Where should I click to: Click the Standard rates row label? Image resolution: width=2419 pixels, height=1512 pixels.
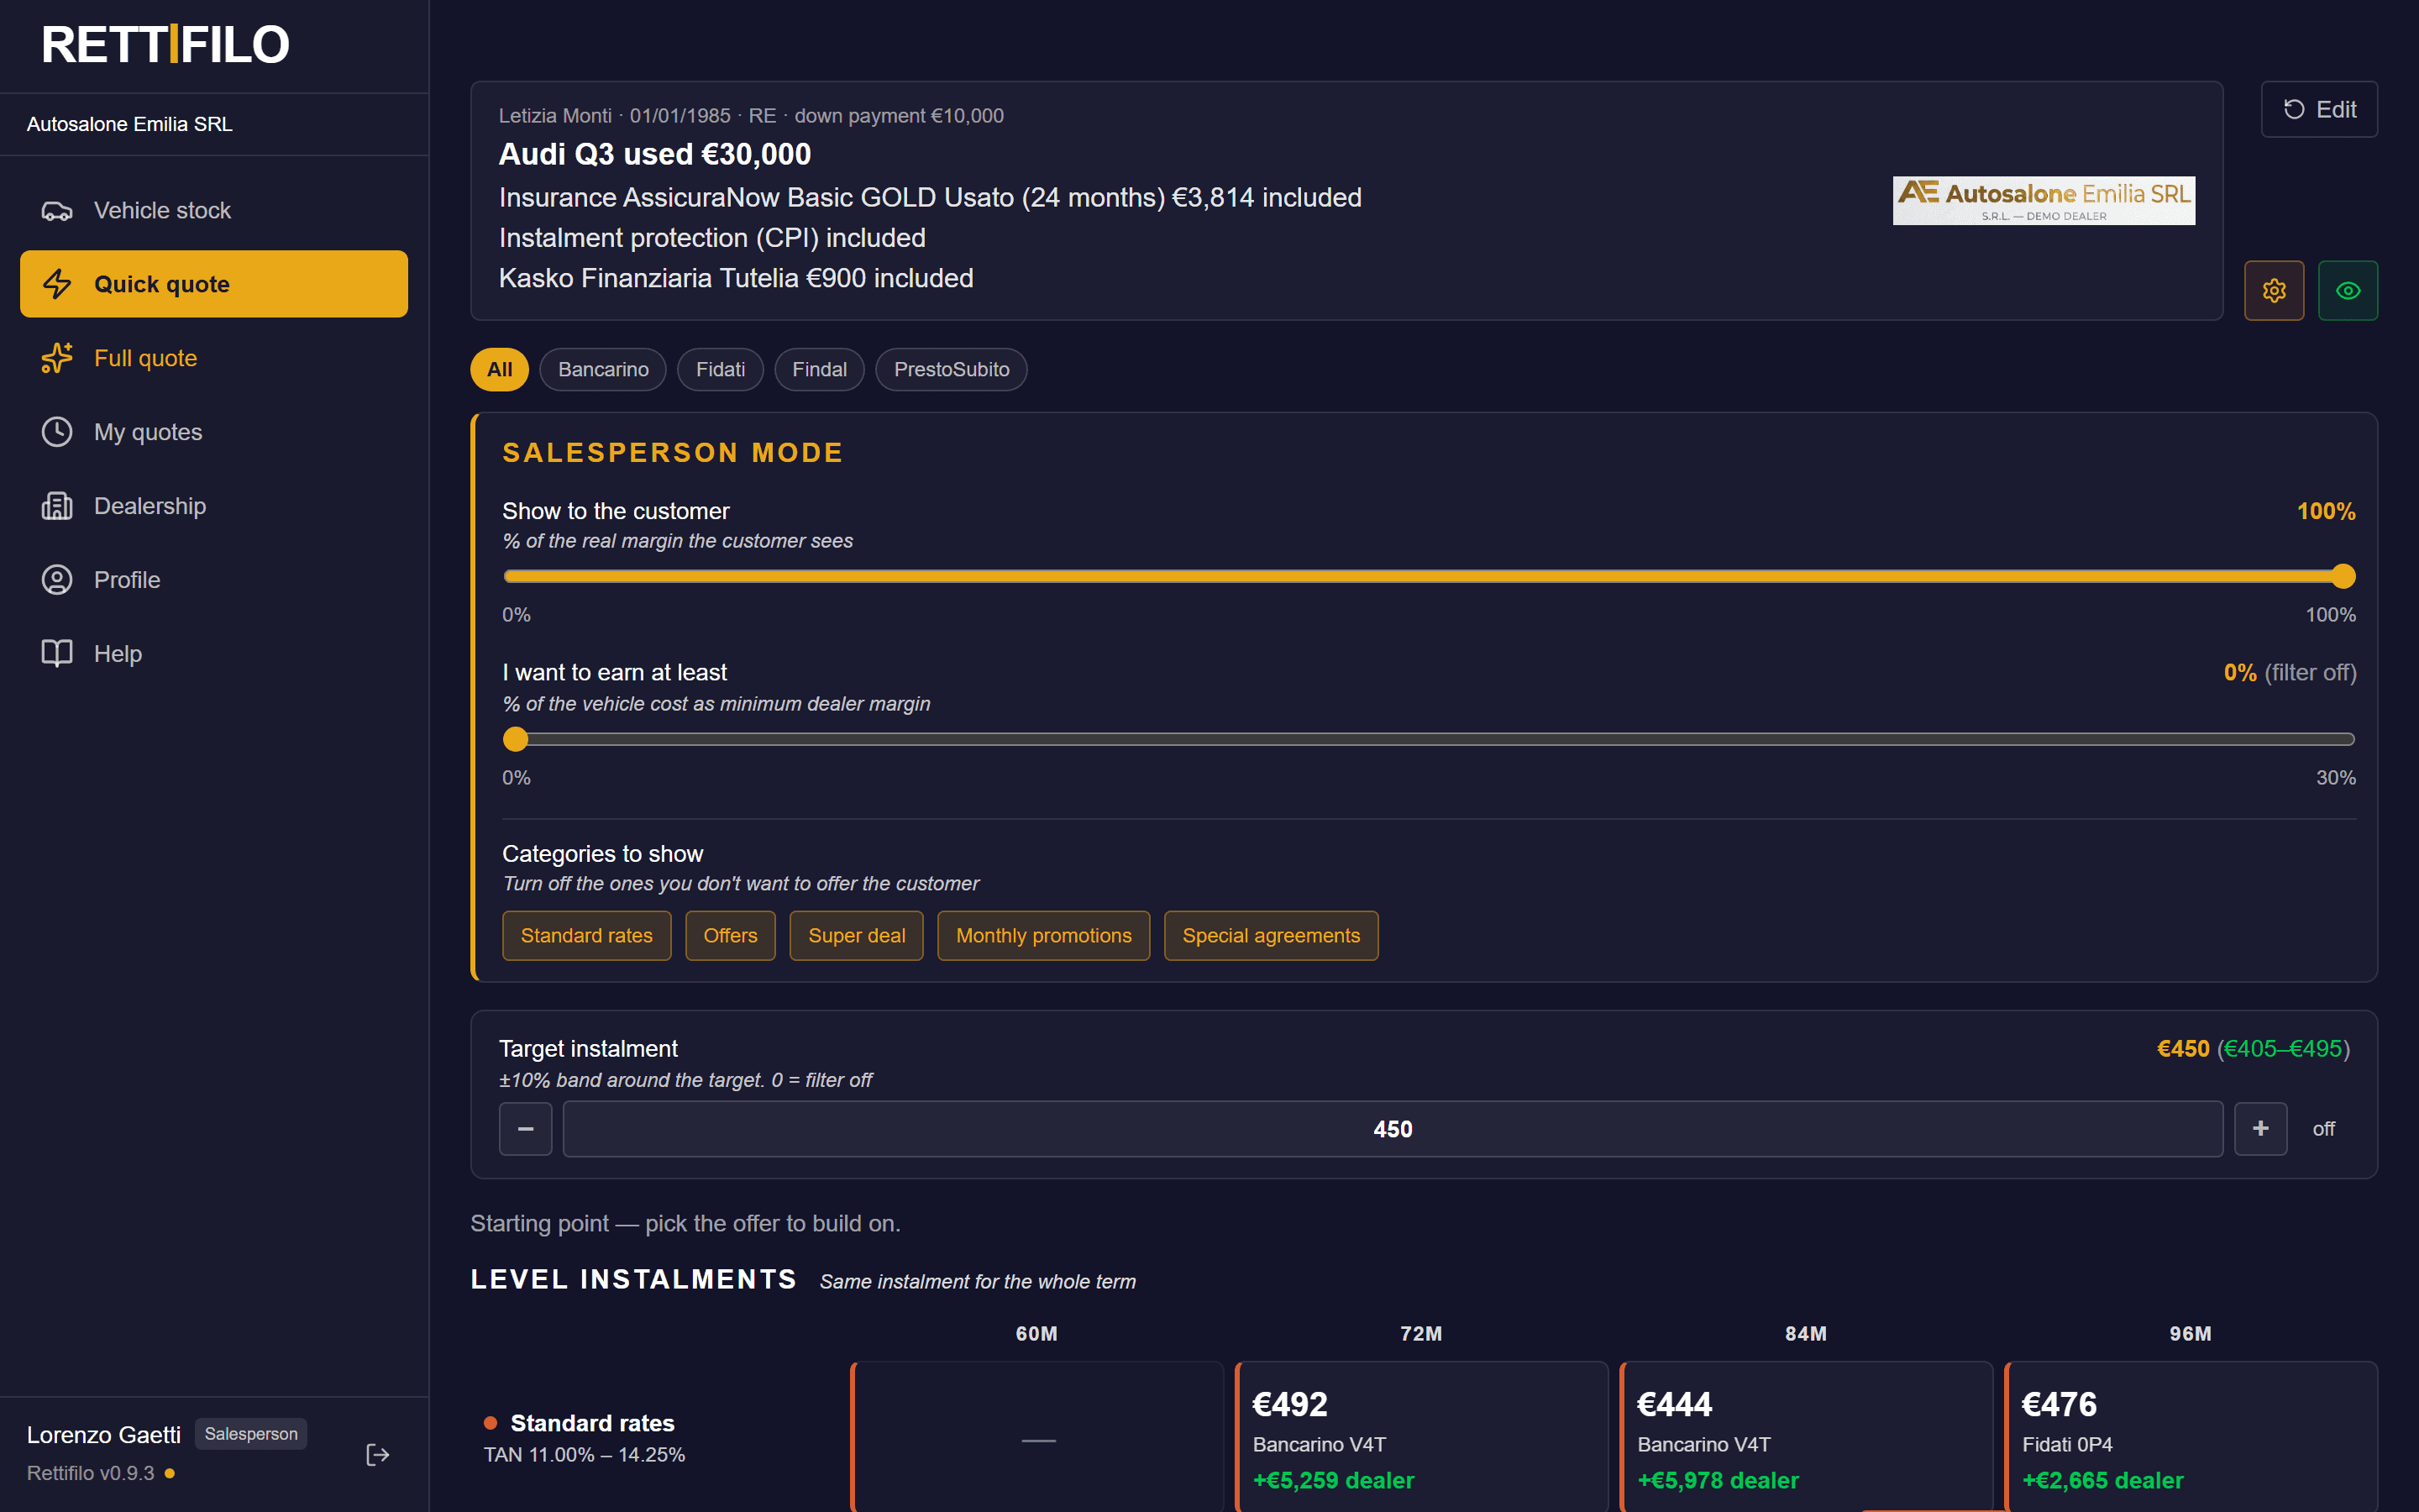(x=592, y=1423)
